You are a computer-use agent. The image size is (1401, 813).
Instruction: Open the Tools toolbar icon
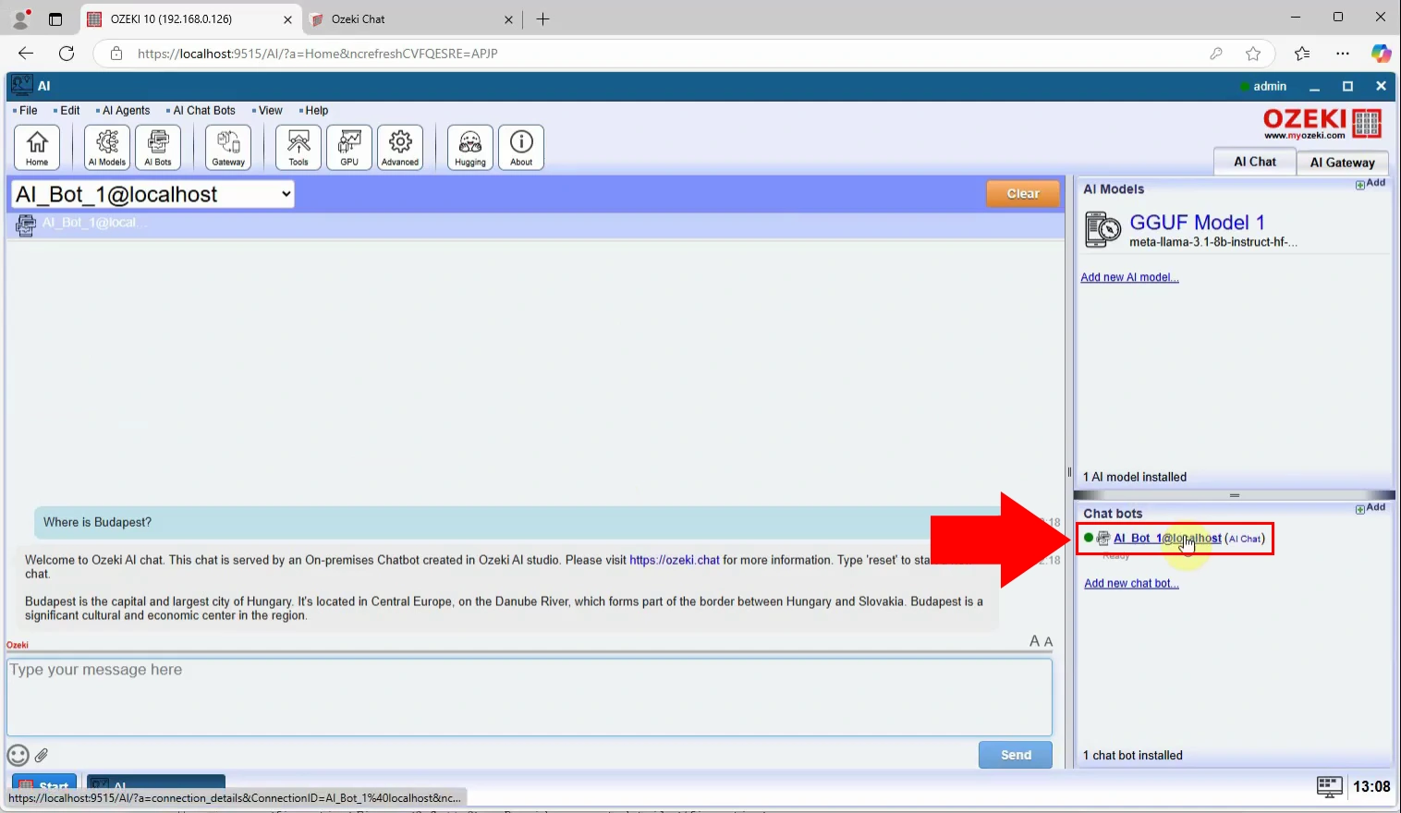(x=298, y=148)
